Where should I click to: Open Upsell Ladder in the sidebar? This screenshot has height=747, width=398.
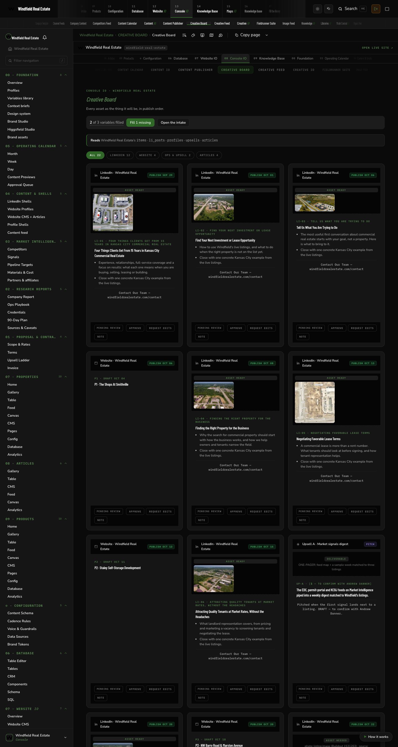click(x=19, y=360)
